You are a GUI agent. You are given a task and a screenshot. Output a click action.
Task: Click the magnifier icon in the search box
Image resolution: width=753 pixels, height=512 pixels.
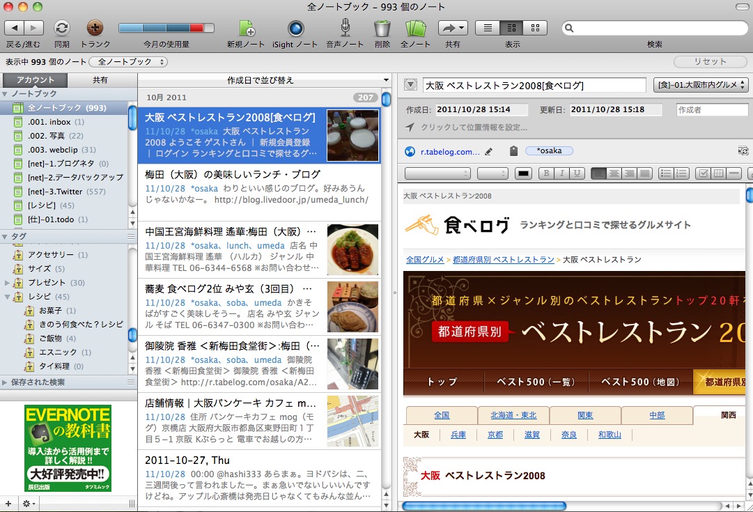click(569, 28)
